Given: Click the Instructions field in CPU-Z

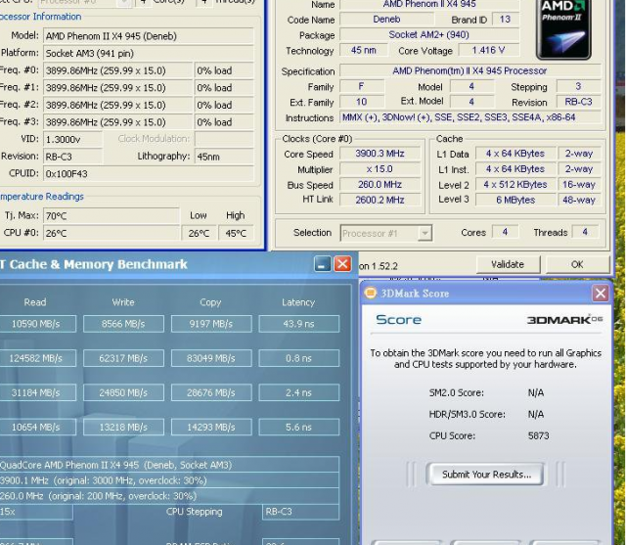Looking at the screenshot, I should tap(469, 117).
